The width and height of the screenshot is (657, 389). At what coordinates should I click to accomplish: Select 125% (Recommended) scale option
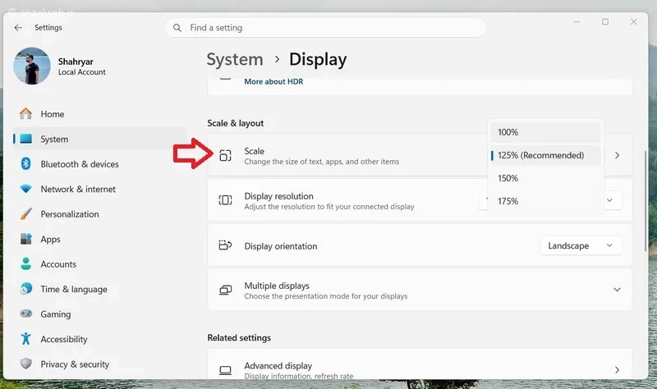coord(545,155)
